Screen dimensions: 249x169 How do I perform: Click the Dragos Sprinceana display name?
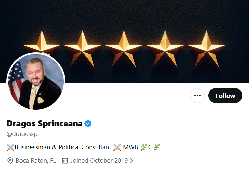(x=44, y=124)
